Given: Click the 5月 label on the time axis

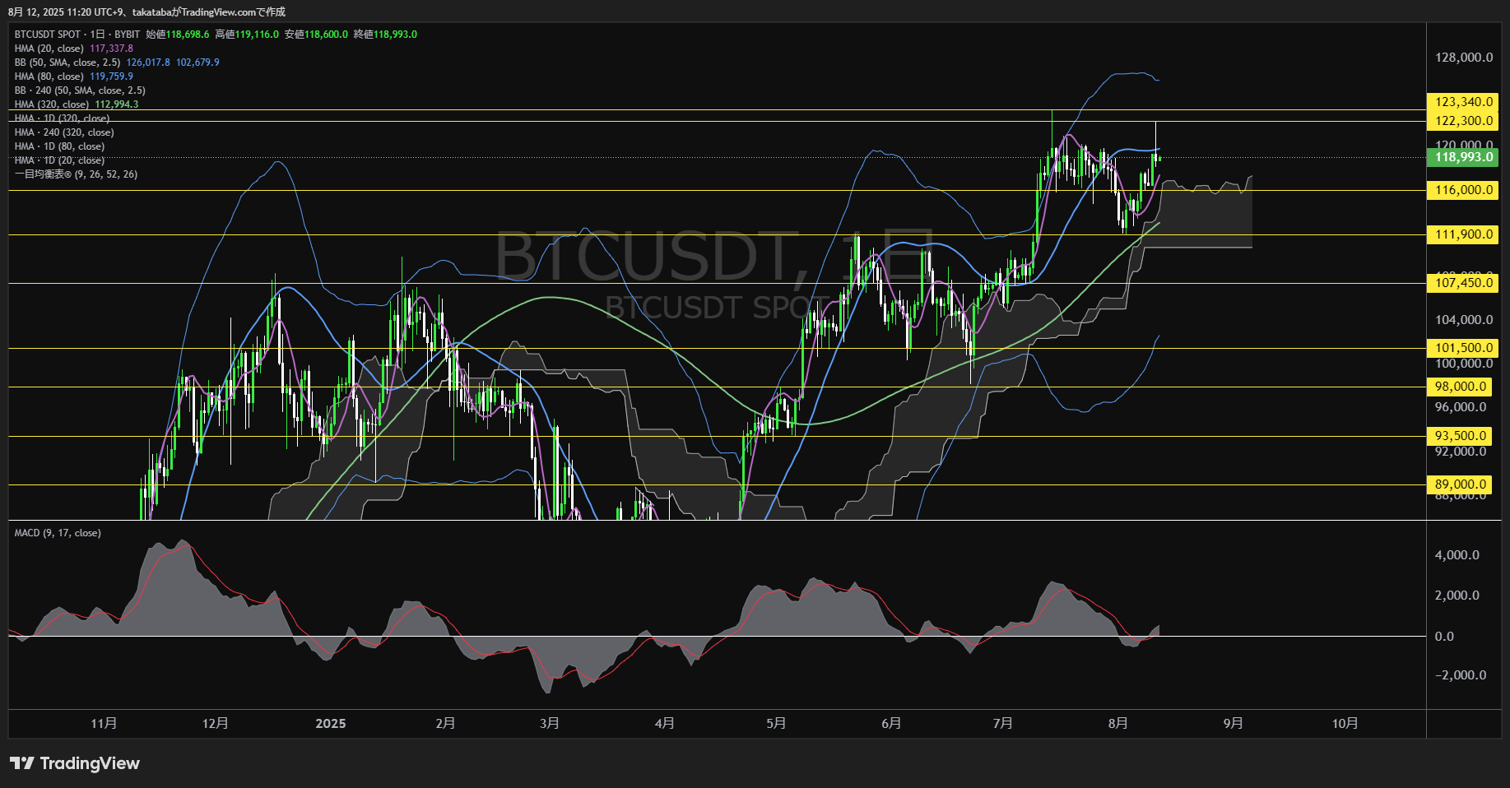Looking at the screenshot, I should click(776, 723).
